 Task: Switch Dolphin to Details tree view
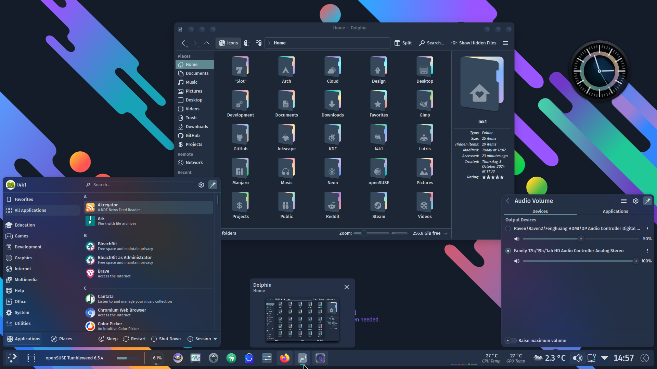pos(259,43)
